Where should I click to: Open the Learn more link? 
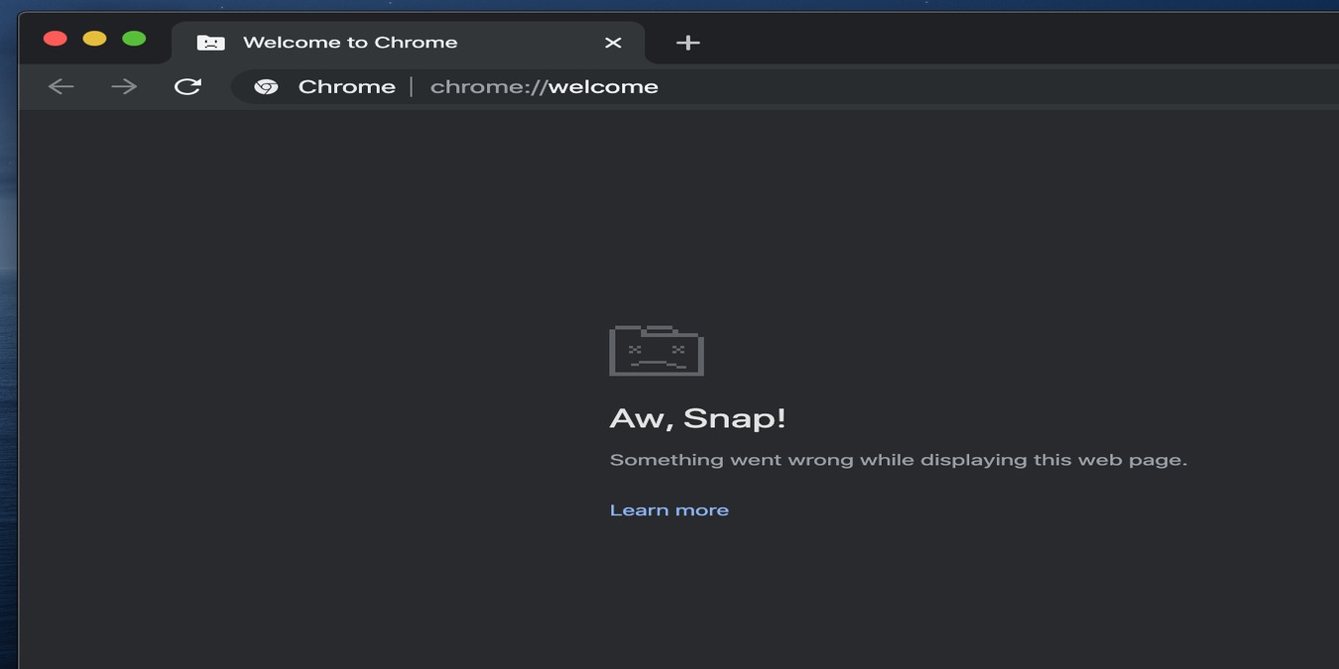click(x=669, y=508)
